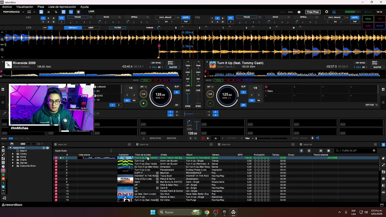The height and width of the screenshot is (217, 386).
Task: Open the Apple Music source icon in sidebar
Action: pos(3,171)
